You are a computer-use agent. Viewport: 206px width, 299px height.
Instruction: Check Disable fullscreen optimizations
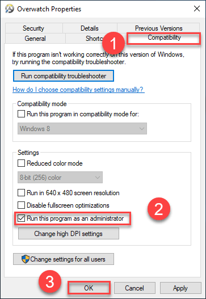tap(21, 205)
